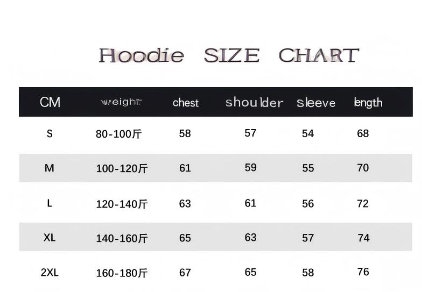Click the Hoodie SIZE CHART title

click(x=229, y=55)
